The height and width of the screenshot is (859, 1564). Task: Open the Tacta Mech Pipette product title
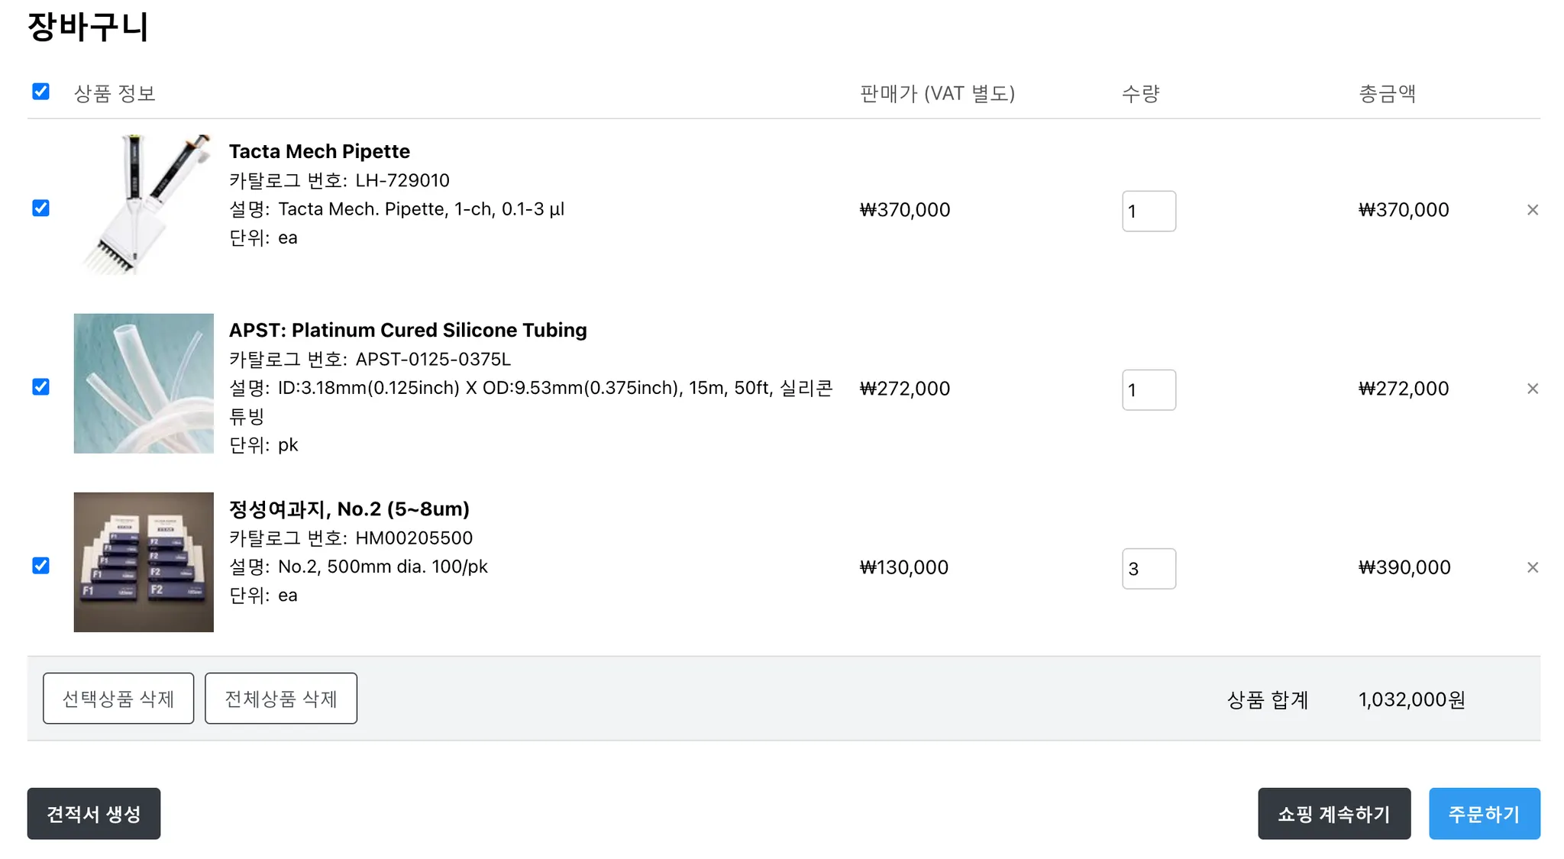[x=319, y=151]
